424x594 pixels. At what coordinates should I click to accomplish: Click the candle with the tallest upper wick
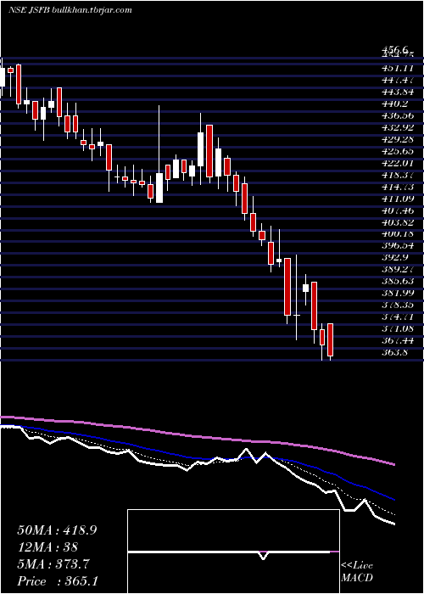159,188
